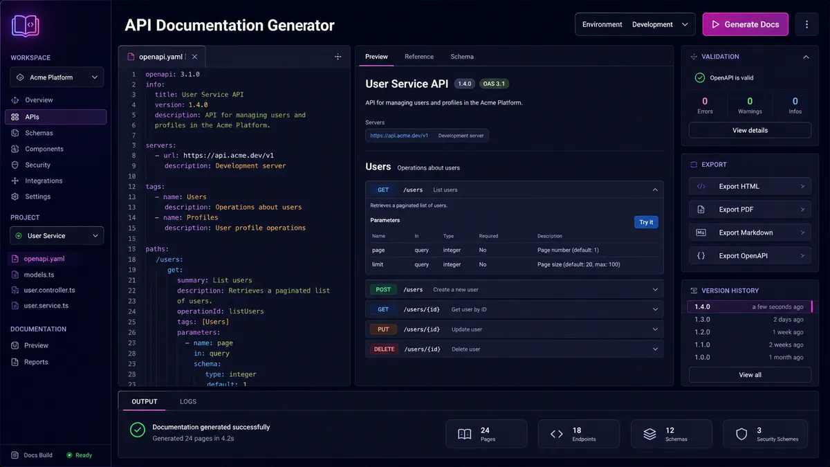Viewport: 830px width, 467px height.
Task: Click the Export Markdown M icon
Action: point(701,232)
